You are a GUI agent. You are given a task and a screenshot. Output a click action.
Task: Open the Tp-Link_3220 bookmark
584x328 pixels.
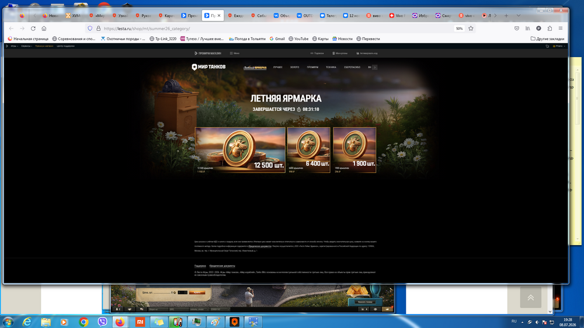(163, 39)
